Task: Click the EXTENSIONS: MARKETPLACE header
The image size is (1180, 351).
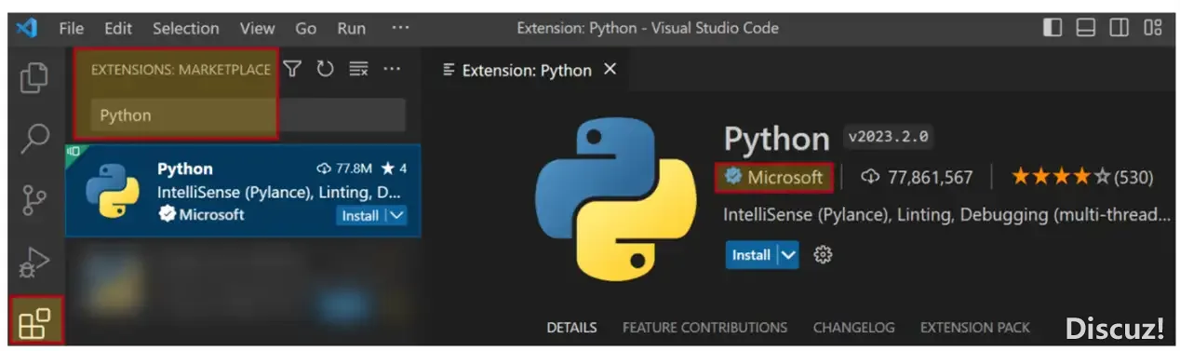Action: 181,70
